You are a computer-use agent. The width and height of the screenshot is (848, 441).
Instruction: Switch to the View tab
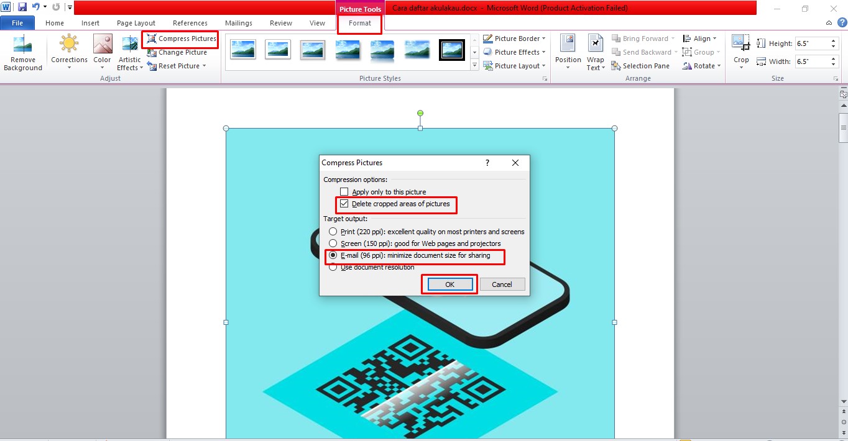(x=317, y=23)
